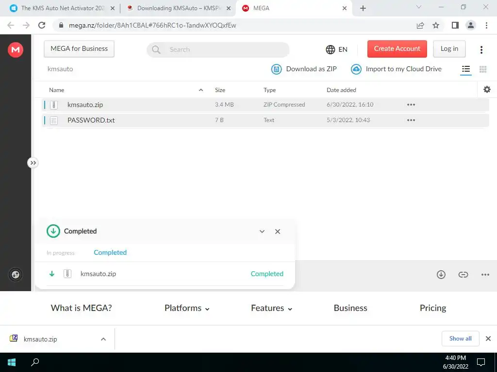Open Windows taskbar search
The image size is (497, 372).
click(35, 362)
